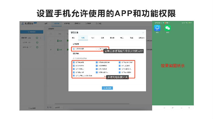Toggle fourth checkbox in right permission column

pos(120,72)
